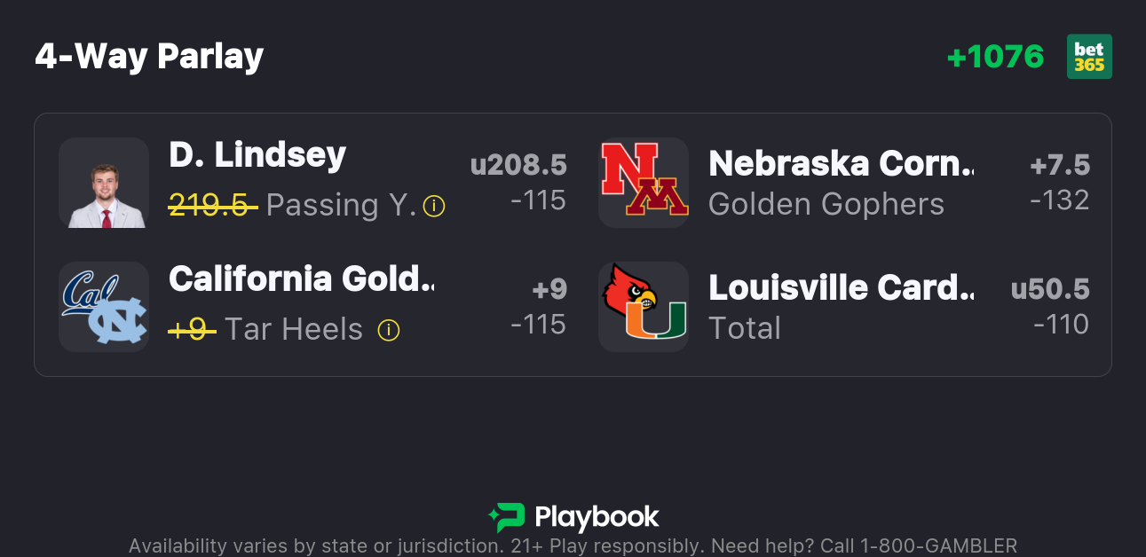Open D. Lindsey's player headshot
The width and height of the screenshot is (1146, 557).
tap(103, 183)
